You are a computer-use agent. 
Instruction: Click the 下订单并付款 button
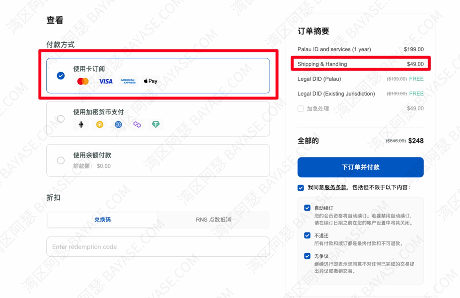pos(361,167)
